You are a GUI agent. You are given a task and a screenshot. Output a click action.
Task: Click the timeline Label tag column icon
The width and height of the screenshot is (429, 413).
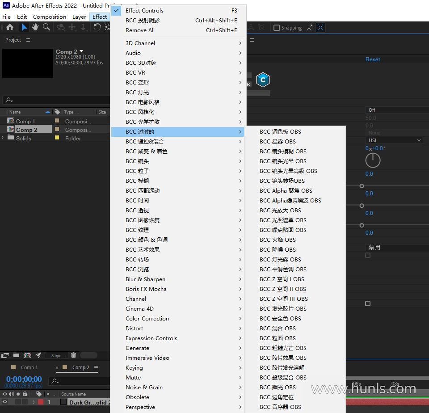pyautogui.click(x=39, y=394)
